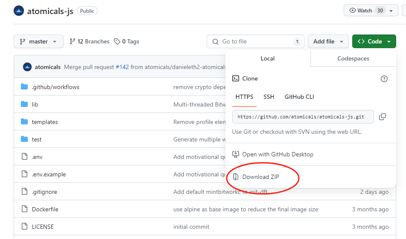Click the tag icon next to 0 Tags
The width and height of the screenshot is (406, 239).
[x=117, y=41]
